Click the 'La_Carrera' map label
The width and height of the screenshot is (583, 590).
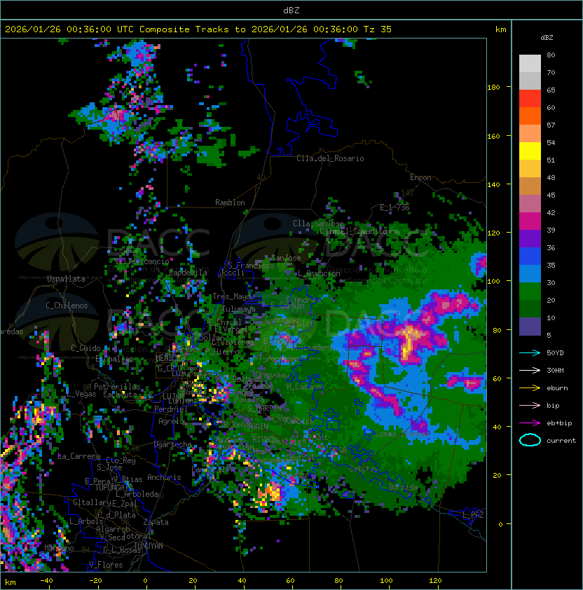point(79,456)
